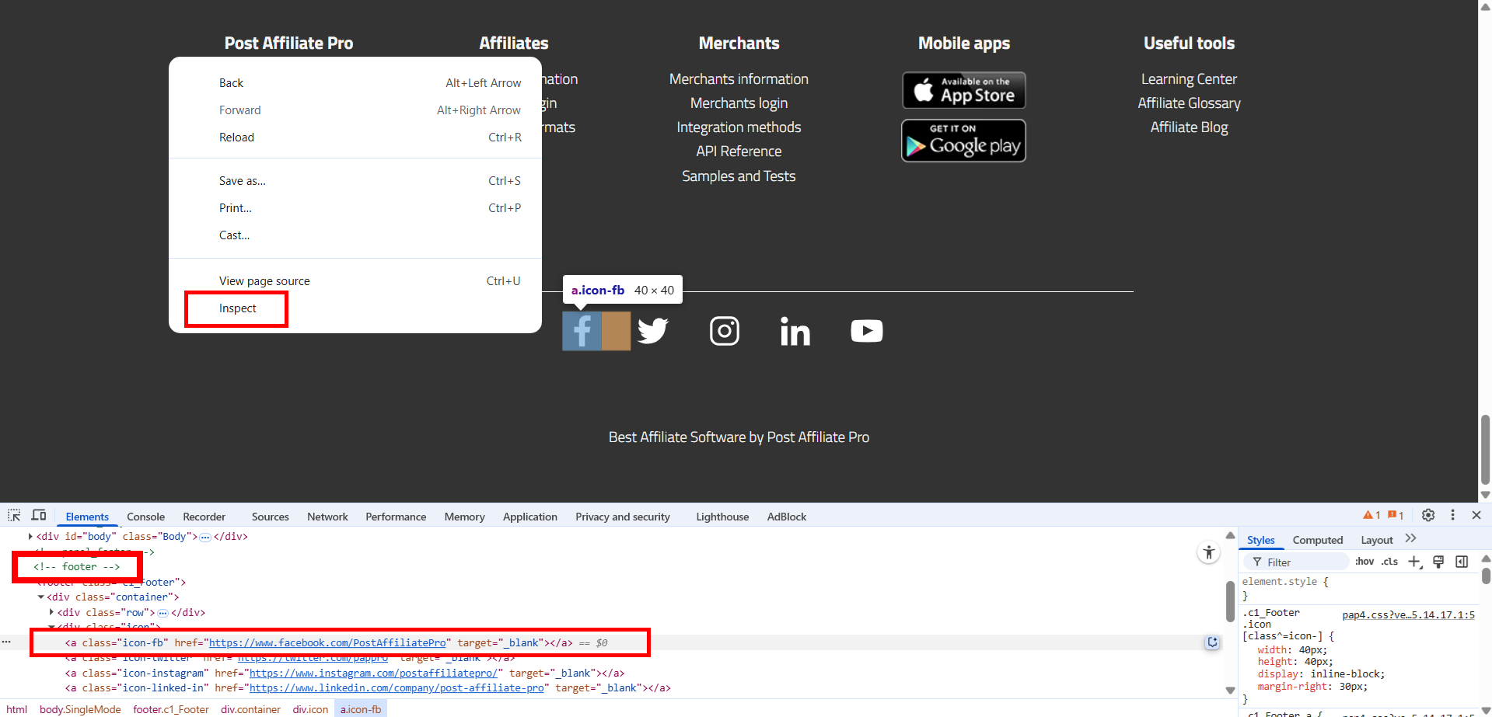
Task: Close the DevTools panel
Action: [1476, 515]
